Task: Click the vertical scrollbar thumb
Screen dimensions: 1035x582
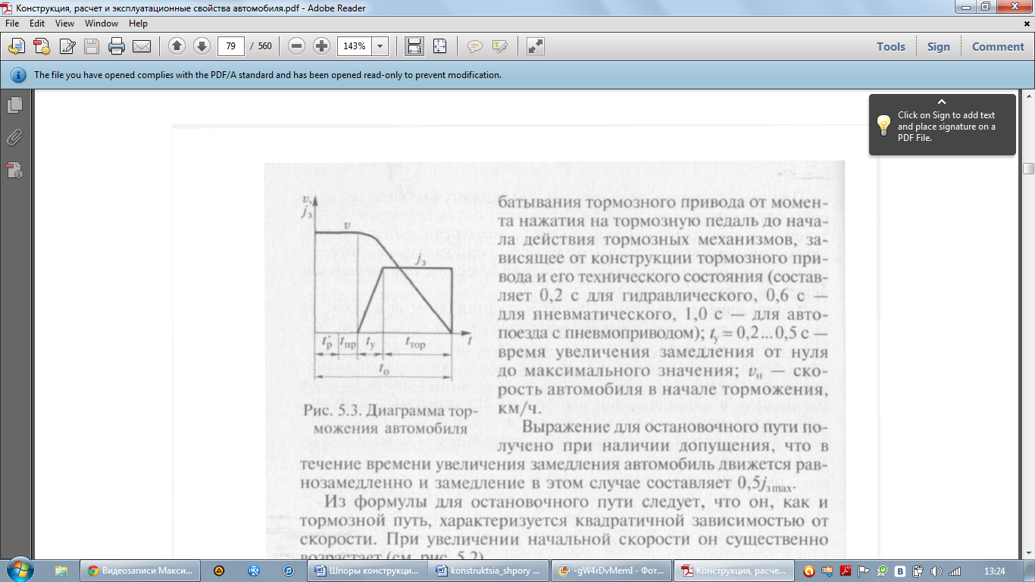Action: [x=1028, y=168]
